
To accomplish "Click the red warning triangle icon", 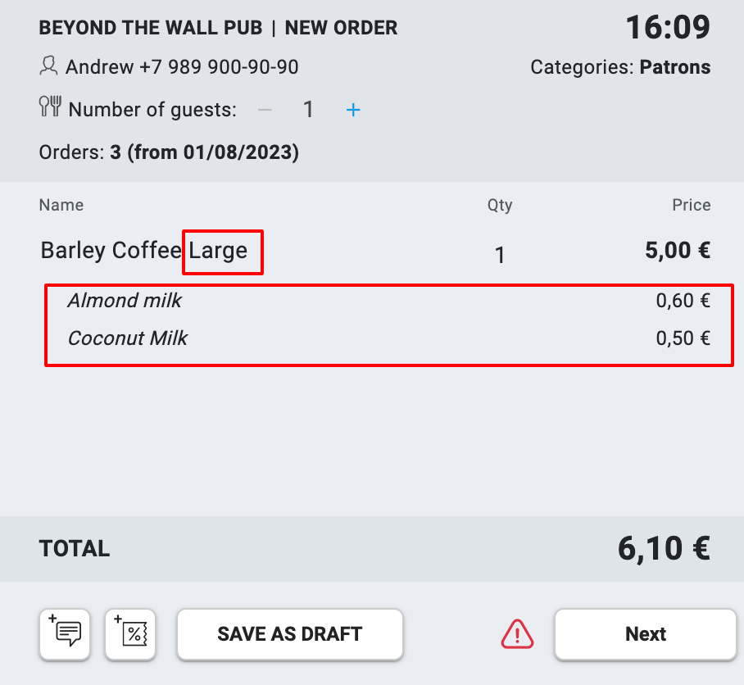I will (517, 633).
